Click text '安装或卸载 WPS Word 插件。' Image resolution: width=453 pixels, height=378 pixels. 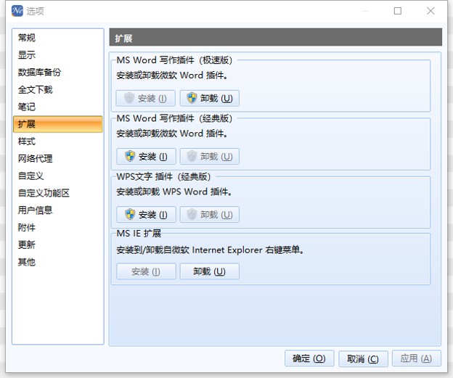point(174,192)
